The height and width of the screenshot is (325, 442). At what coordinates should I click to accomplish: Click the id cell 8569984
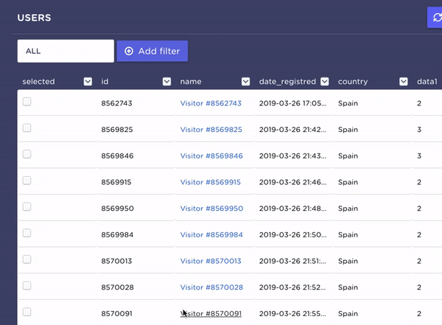point(117,234)
